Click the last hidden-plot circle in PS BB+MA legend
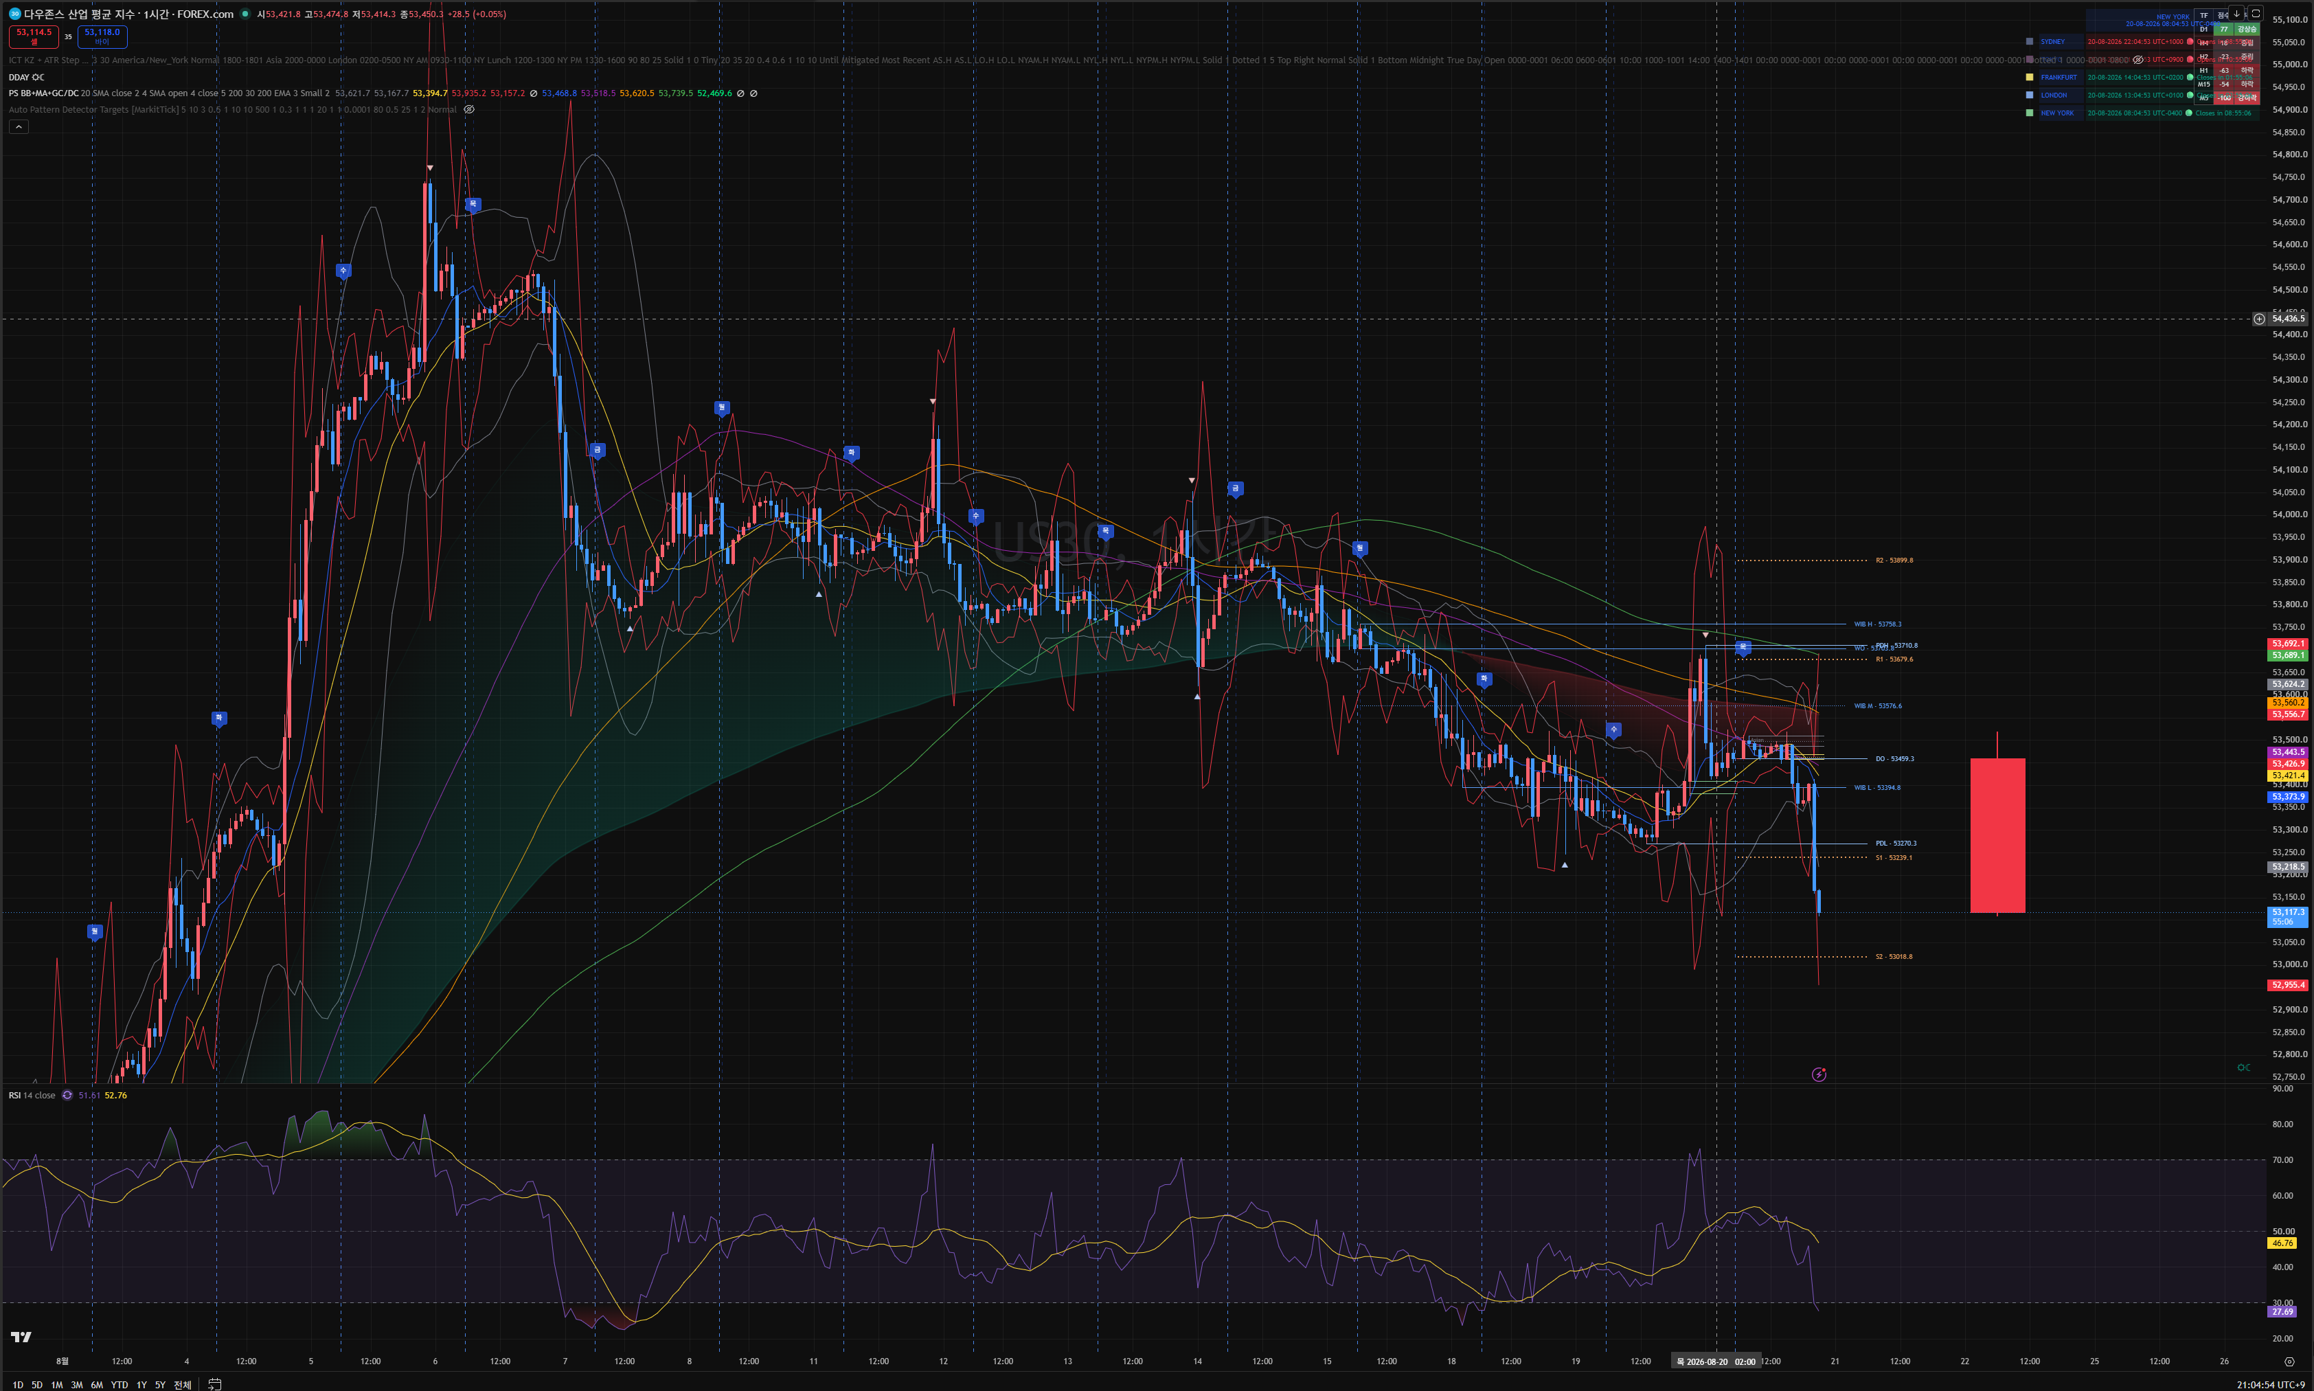 pyautogui.click(x=753, y=93)
